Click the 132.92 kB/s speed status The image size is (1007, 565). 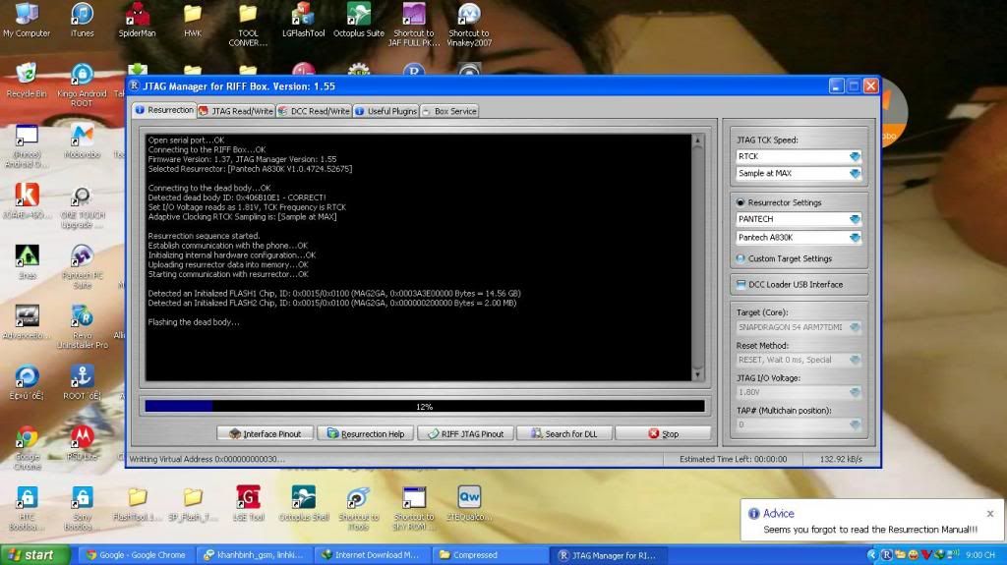[842, 459]
